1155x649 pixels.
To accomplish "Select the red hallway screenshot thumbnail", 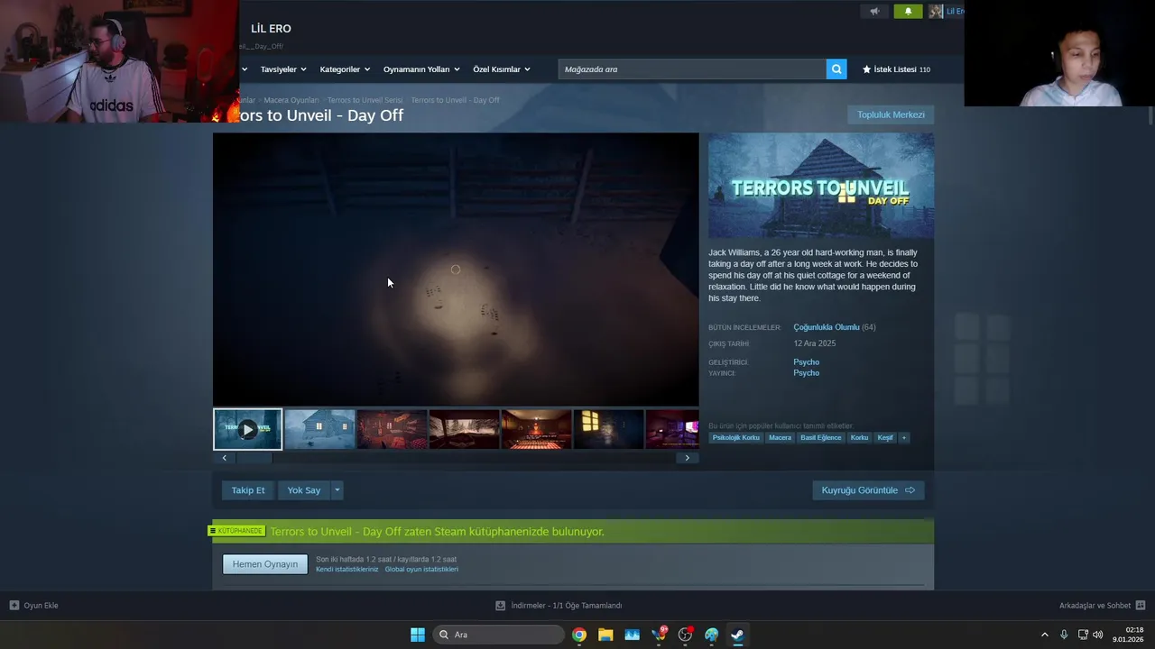I will [537, 429].
